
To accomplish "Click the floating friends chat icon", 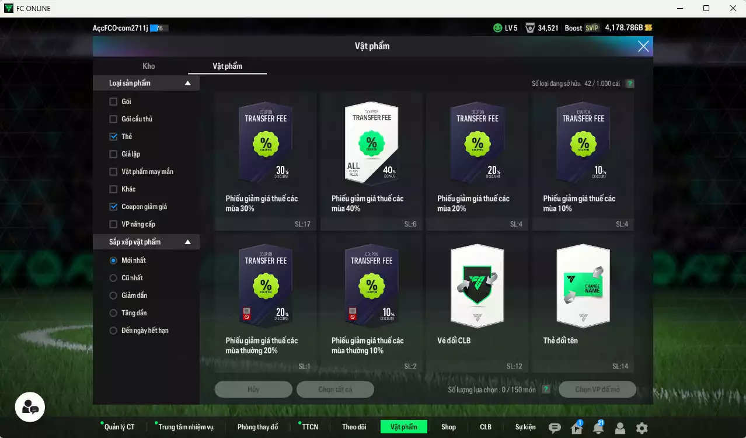I will (x=30, y=407).
